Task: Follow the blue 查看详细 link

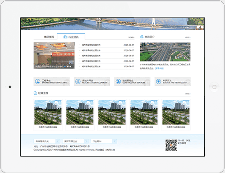Action: pyautogui.click(x=159, y=68)
